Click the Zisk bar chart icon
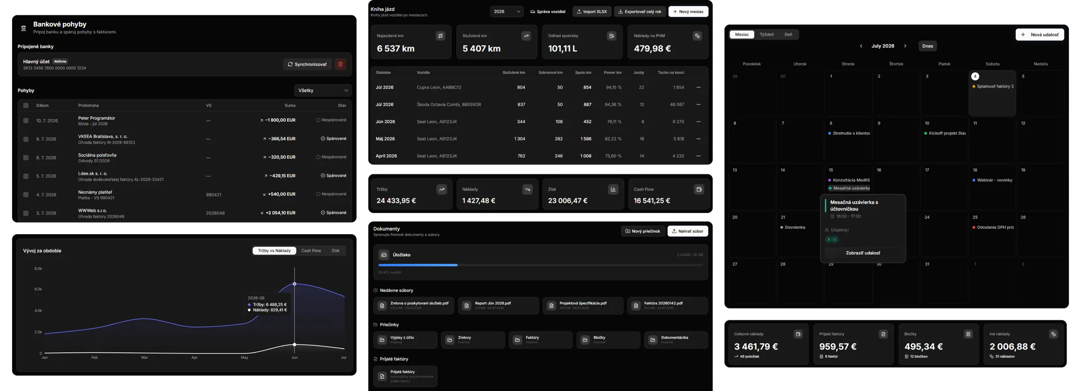The height and width of the screenshot is (391, 1081). [613, 190]
